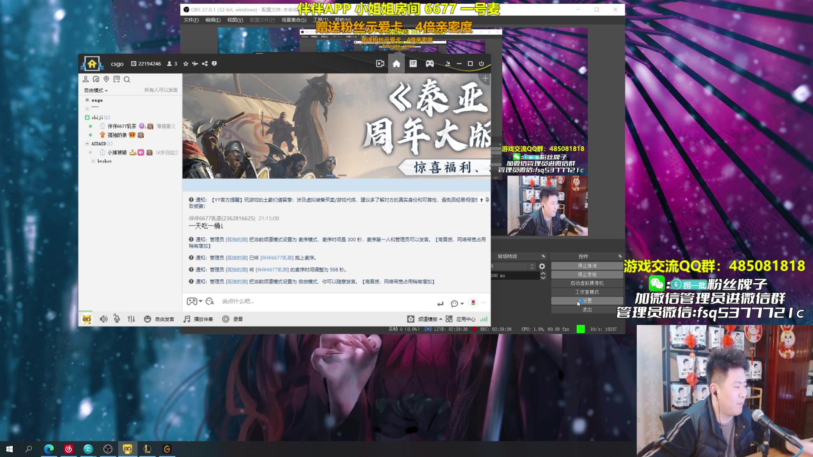Click the emoji font icon in chat input

(210, 301)
